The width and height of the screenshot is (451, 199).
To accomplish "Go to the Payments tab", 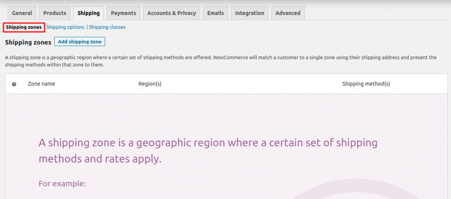I will 123,13.
